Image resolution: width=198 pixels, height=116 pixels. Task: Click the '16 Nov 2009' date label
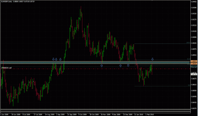(105, 114)
